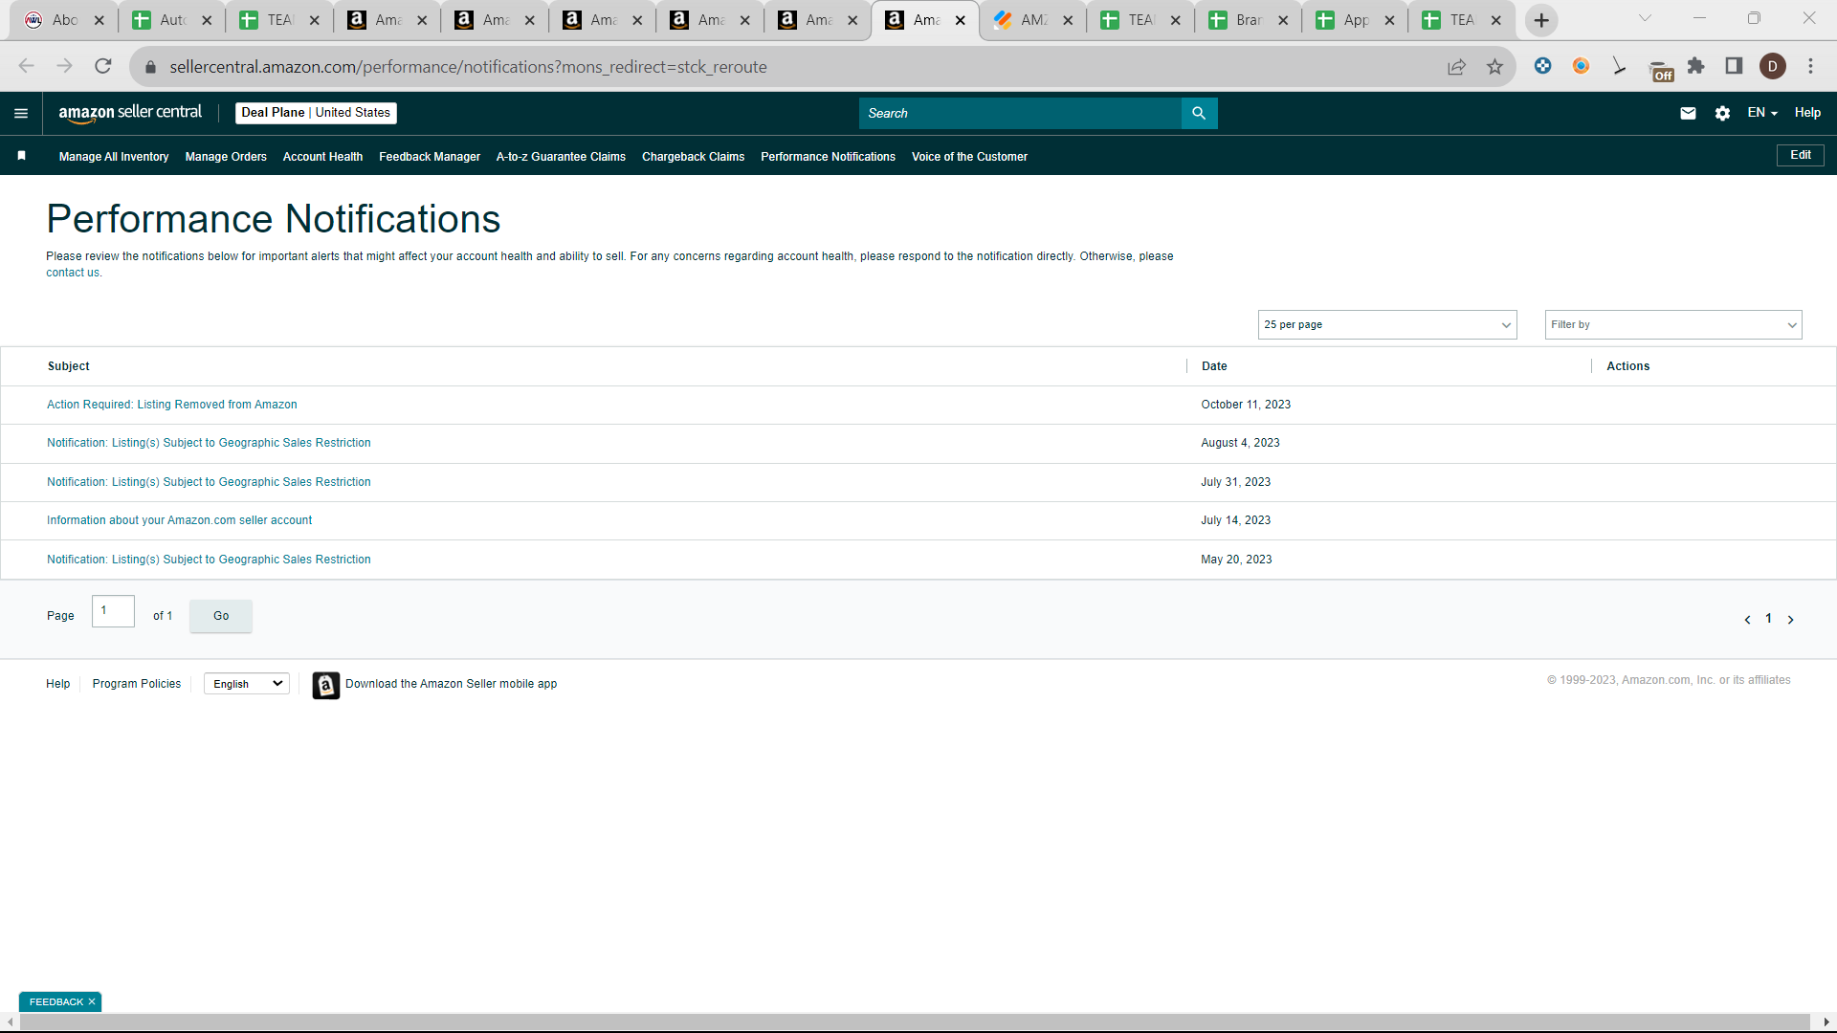Open Feedback Manager
1837x1033 pixels.
point(430,157)
